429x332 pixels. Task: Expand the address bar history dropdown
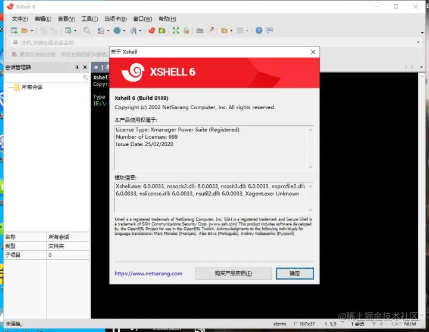418,42
